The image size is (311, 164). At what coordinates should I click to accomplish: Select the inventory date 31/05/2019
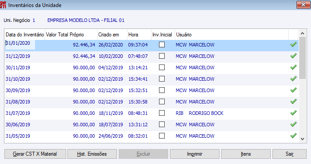pos(18,136)
